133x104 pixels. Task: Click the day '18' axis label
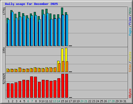tap(74, 101)
